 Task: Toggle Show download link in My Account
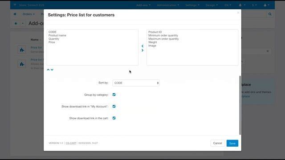(114, 106)
